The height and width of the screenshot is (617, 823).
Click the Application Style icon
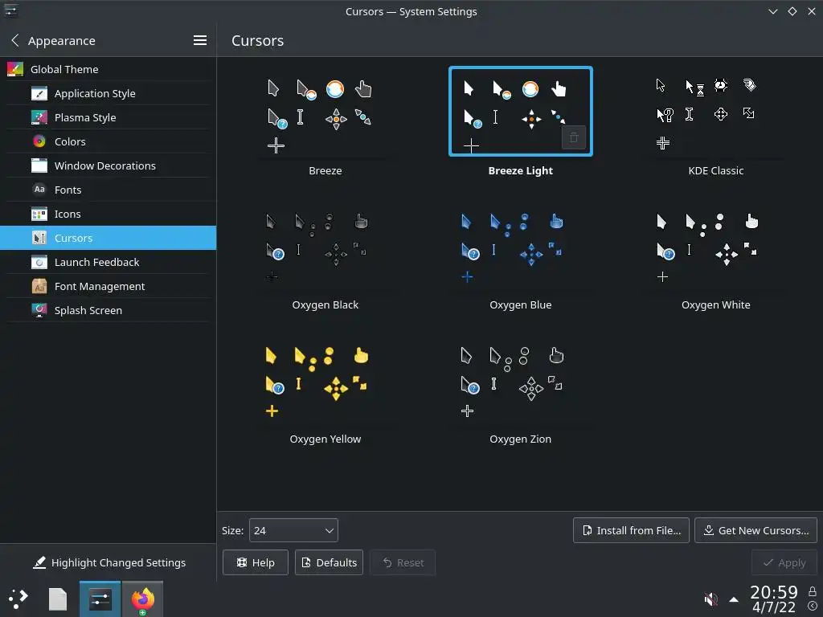point(39,93)
